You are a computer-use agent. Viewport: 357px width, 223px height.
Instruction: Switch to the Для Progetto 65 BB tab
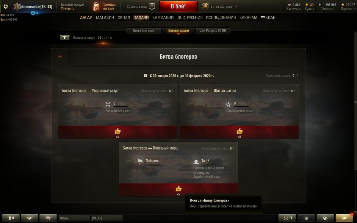(x=213, y=31)
